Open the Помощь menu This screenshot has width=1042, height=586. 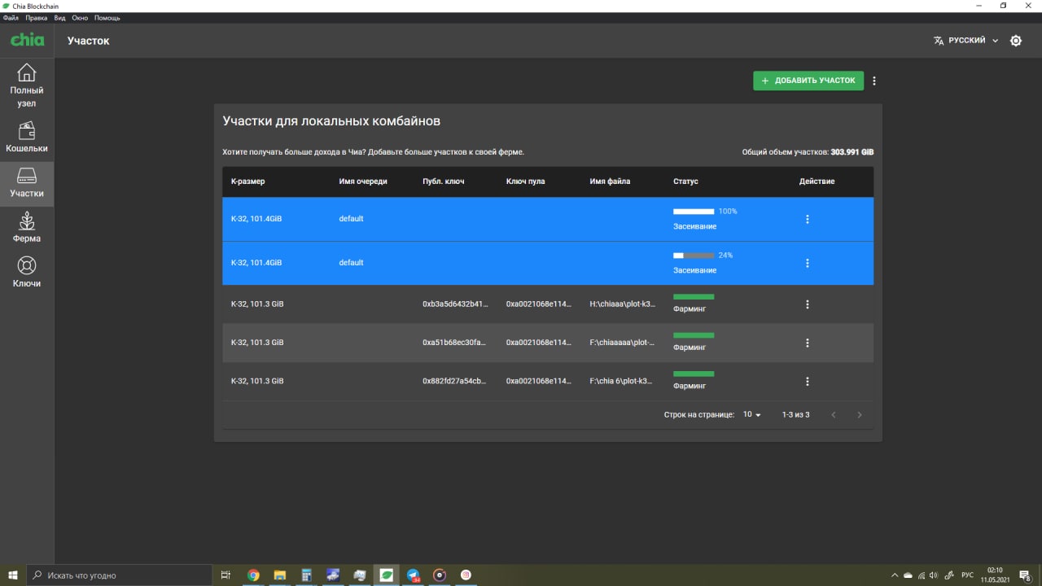pos(107,17)
